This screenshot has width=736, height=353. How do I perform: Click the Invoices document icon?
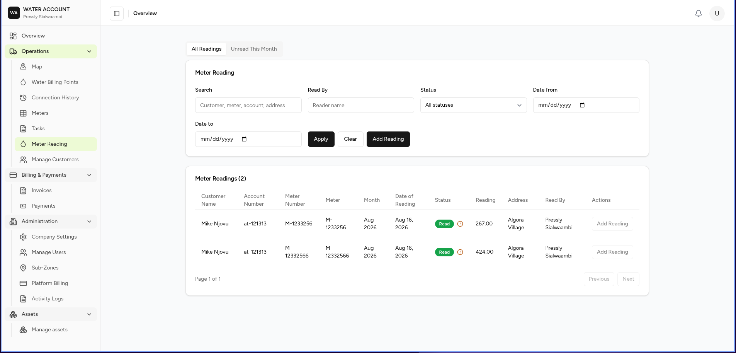tap(23, 191)
